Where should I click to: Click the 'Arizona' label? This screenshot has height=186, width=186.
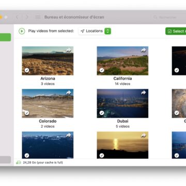(48, 79)
